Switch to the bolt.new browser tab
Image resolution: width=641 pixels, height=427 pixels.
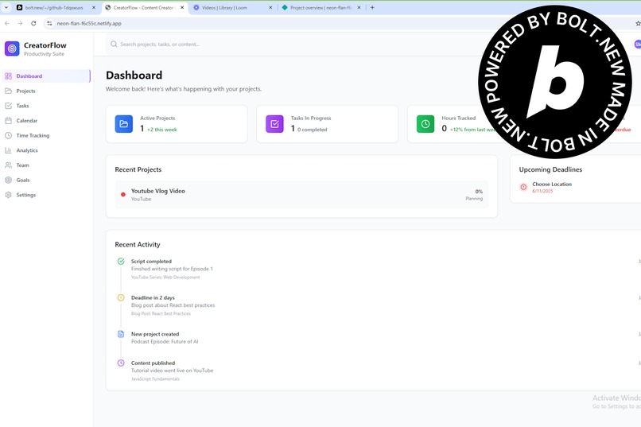click(x=56, y=8)
